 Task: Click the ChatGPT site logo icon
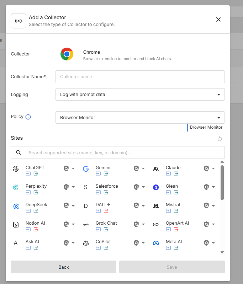click(x=16, y=169)
